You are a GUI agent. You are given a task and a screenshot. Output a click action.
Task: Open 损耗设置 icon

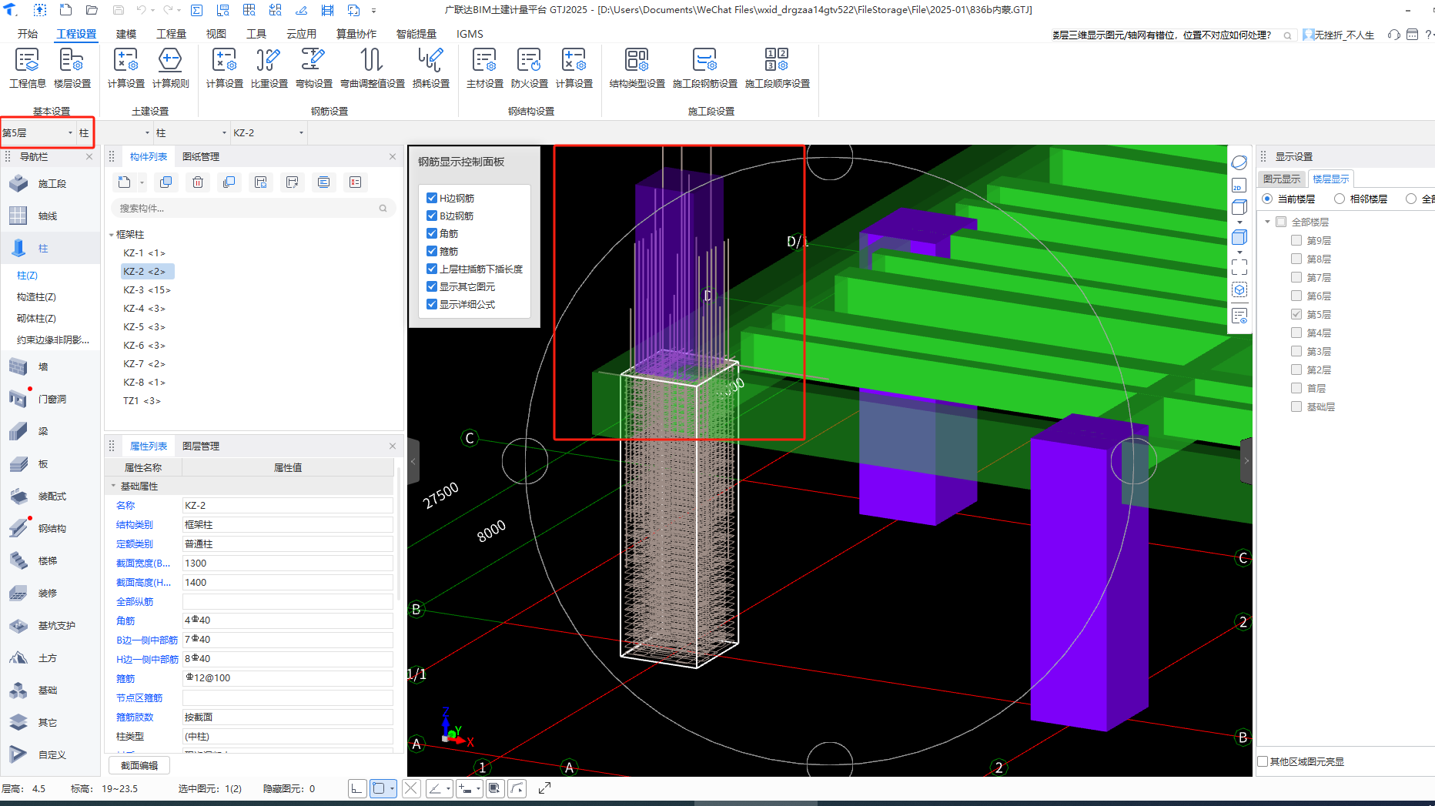[430, 68]
